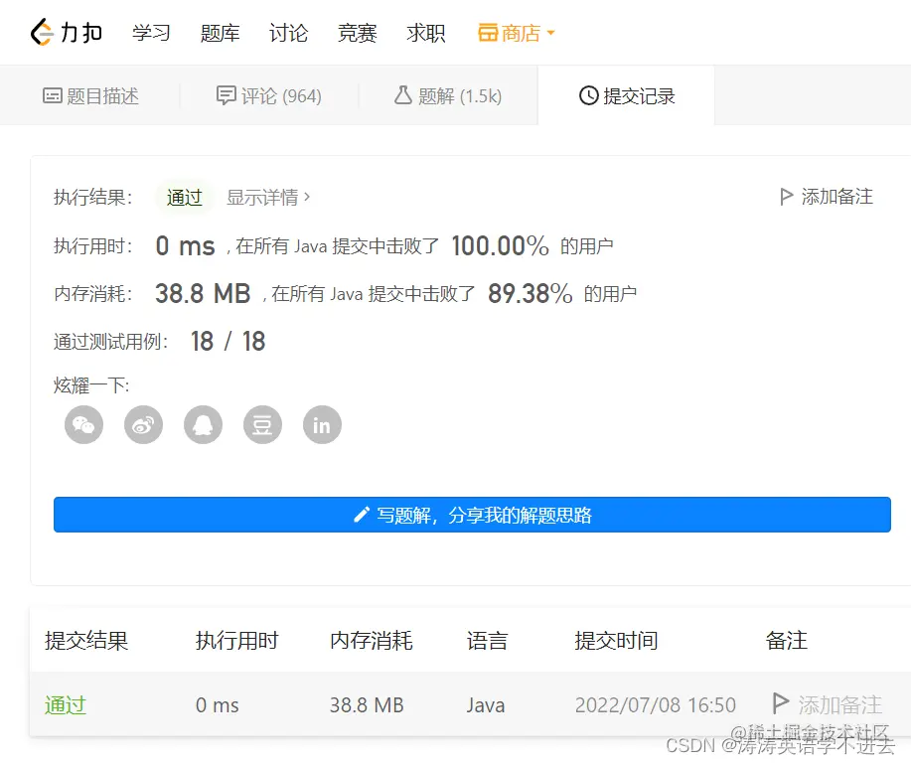Click the 执行用时 column header
The height and width of the screenshot is (764, 911).
(x=237, y=641)
